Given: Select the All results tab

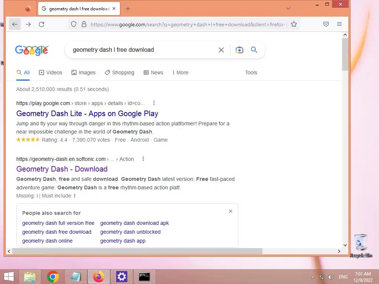Looking at the screenshot, I should tap(23, 72).
